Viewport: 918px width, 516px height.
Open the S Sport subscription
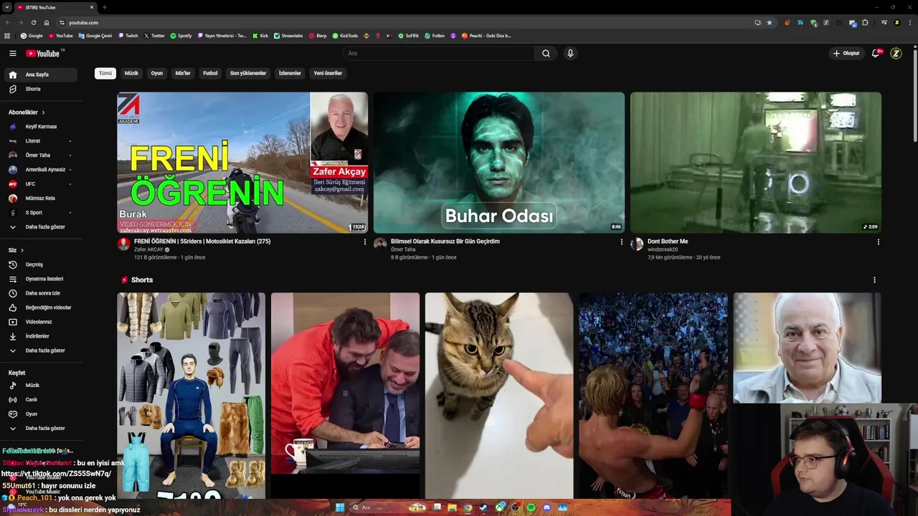click(x=40, y=213)
